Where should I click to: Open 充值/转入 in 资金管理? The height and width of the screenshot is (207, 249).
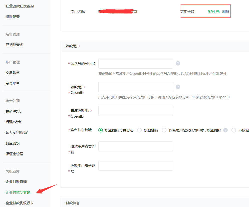tap(13, 111)
